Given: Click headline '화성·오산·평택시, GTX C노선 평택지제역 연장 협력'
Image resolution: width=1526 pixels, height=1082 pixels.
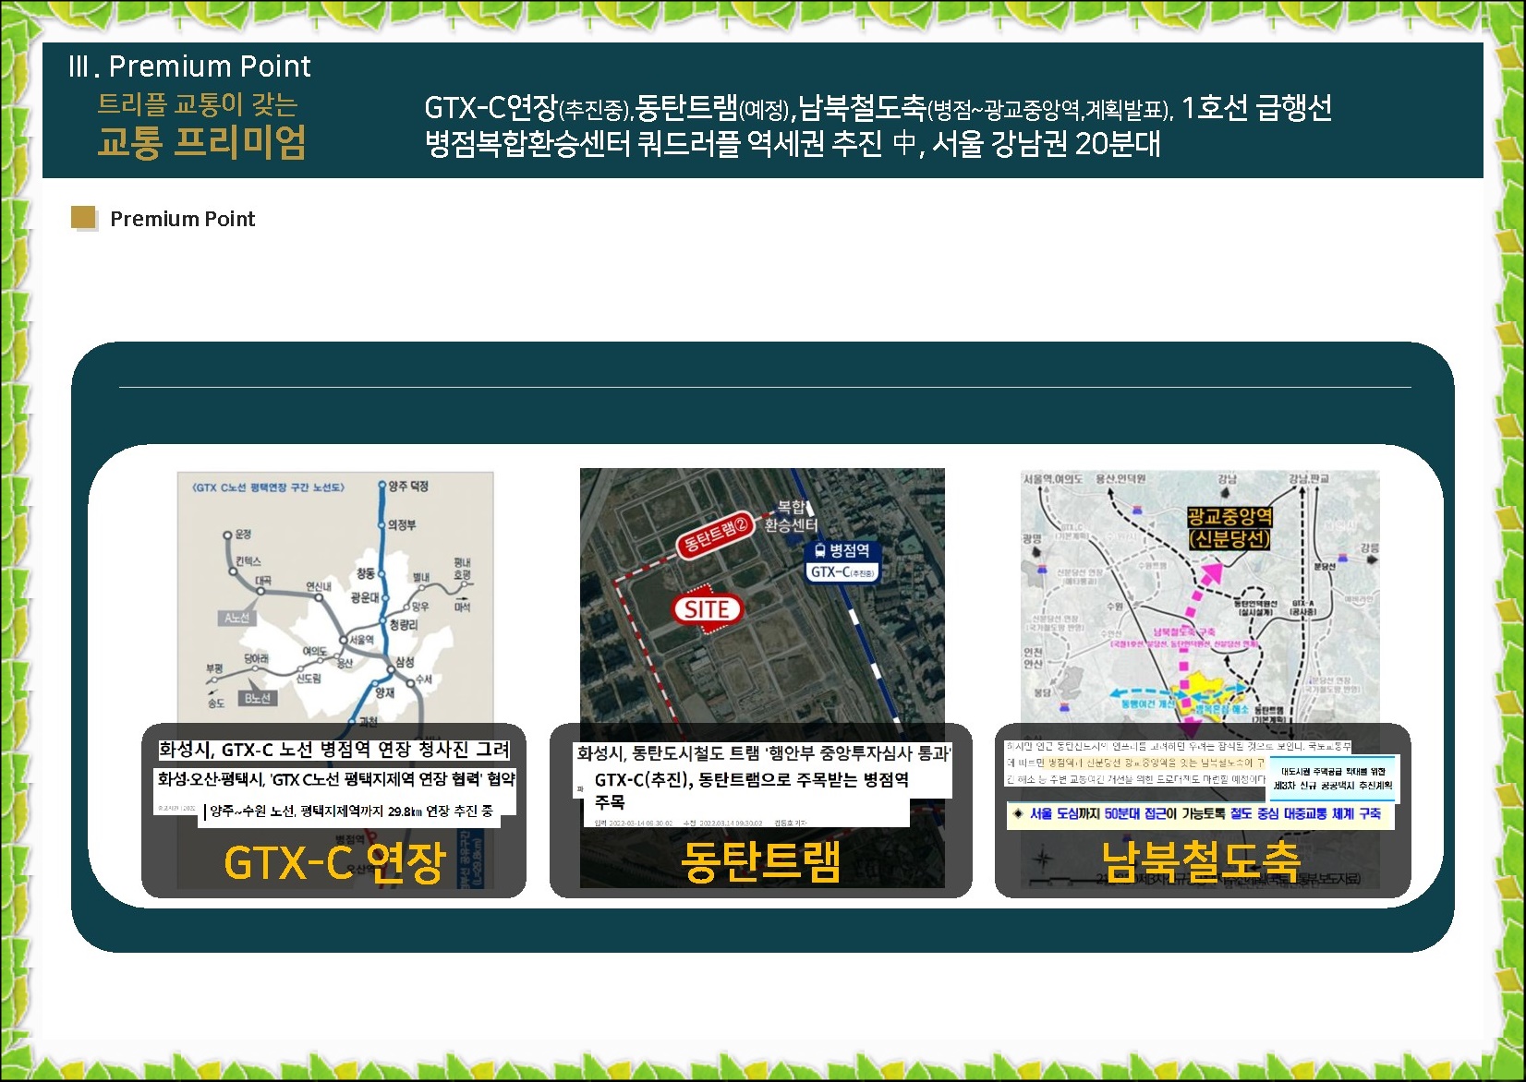Looking at the screenshot, I should tap(335, 779).
